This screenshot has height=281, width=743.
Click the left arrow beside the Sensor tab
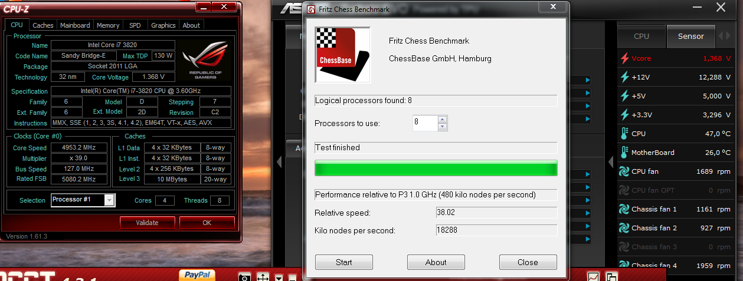coord(721,36)
